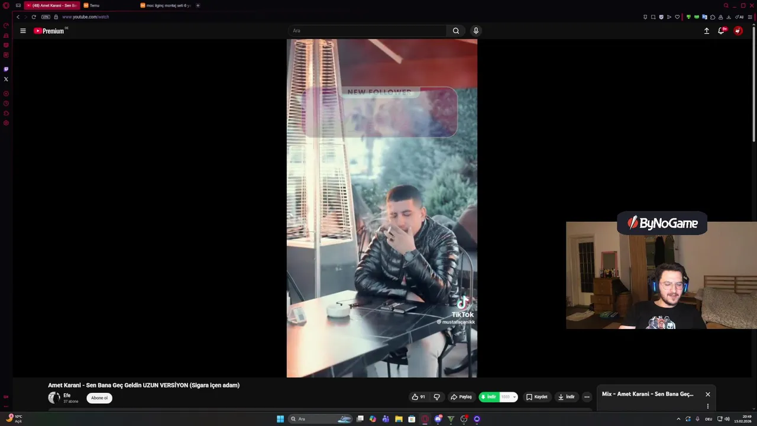This screenshot has width=757, height=426.
Task: Open sidebar settings gear icon
Action: (6, 123)
